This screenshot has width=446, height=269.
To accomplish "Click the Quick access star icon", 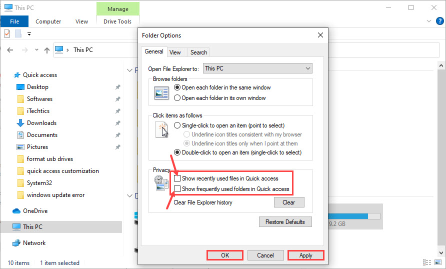I will click(x=17, y=75).
